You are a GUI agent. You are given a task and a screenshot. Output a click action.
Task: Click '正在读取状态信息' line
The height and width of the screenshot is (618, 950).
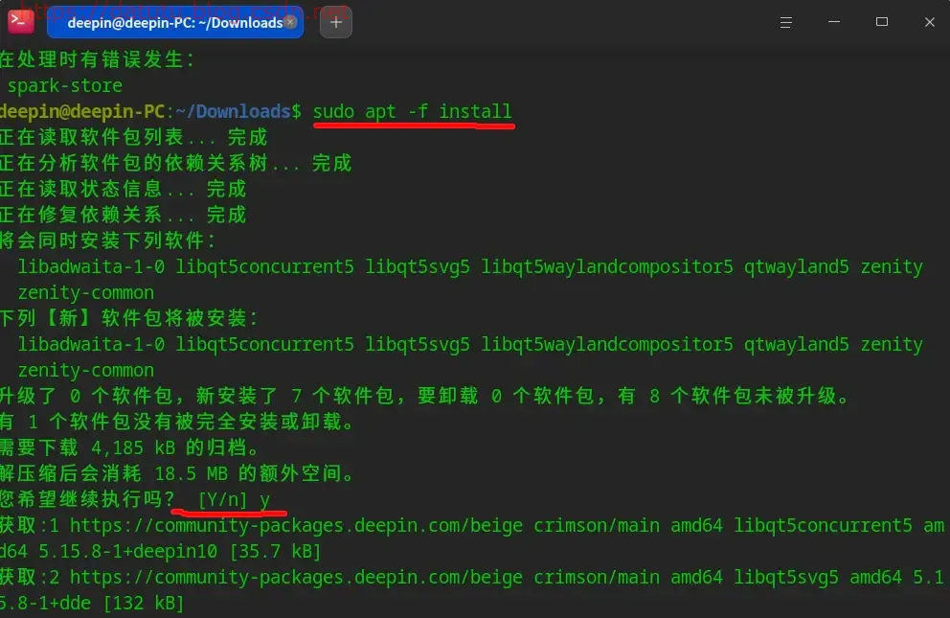coord(123,189)
